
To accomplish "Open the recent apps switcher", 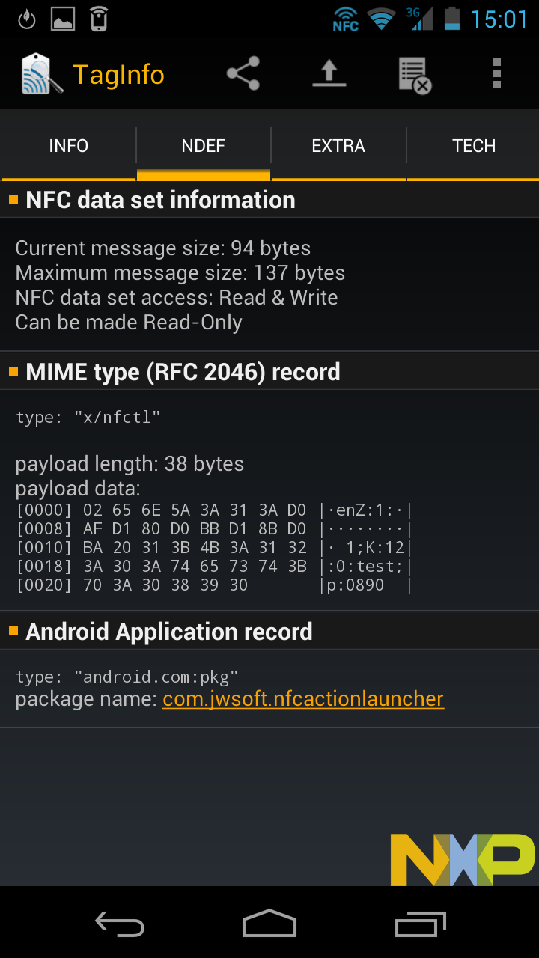I will [x=420, y=924].
